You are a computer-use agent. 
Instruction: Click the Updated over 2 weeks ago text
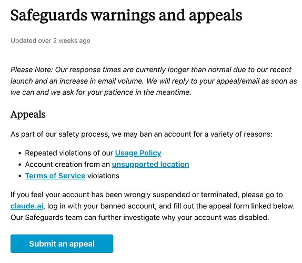tap(51, 41)
